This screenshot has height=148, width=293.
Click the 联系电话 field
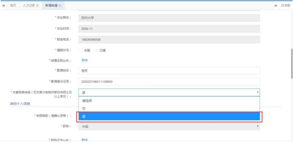[x=169, y=39]
